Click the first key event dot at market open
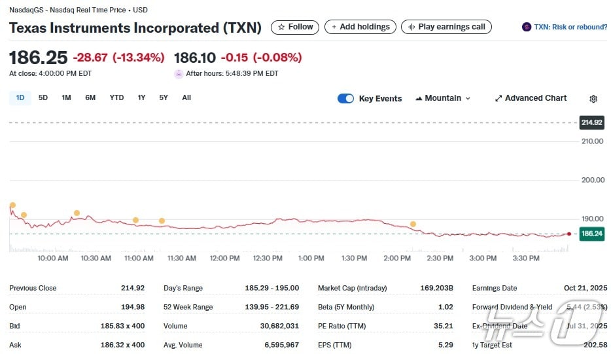 (12, 205)
